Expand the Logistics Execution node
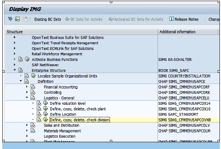 click(27, 136)
